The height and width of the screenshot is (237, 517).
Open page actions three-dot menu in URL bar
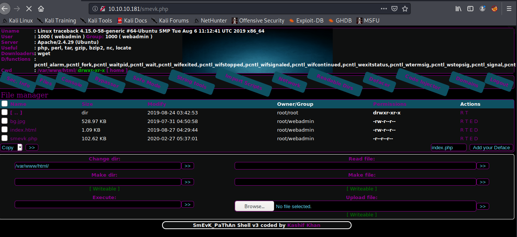click(x=384, y=9)
